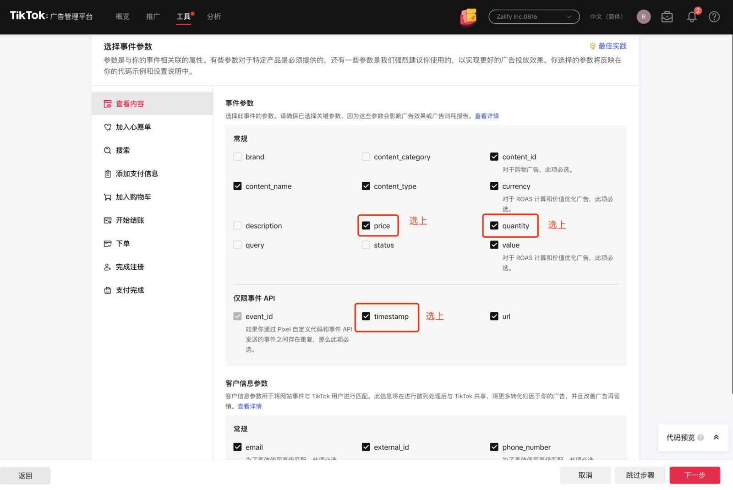Open the 最佳实践 link

coord(612,46)
